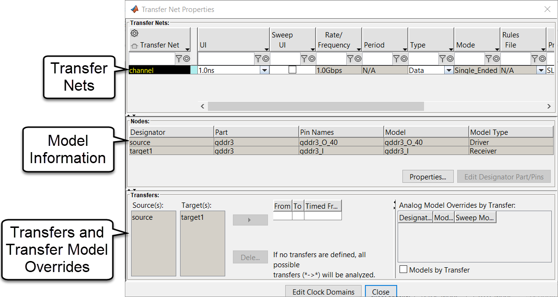Select the source row in Nodes table
Viewport: 558px width, 297px height.
tap(341, 143)
